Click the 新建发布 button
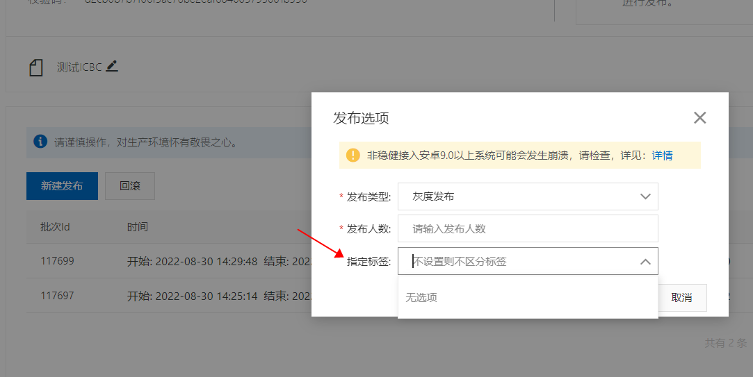Viewport: 753px width, 377px height. [62, 185]
